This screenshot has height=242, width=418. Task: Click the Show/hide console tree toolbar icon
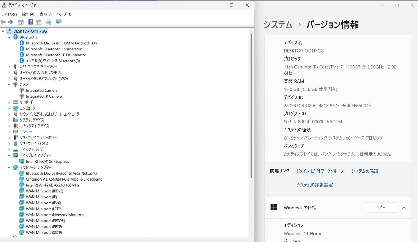[x=21, y=22]
